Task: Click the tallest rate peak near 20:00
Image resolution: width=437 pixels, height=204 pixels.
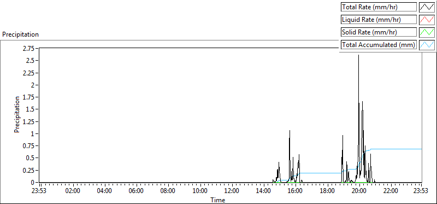Action: tap(358, 55)
